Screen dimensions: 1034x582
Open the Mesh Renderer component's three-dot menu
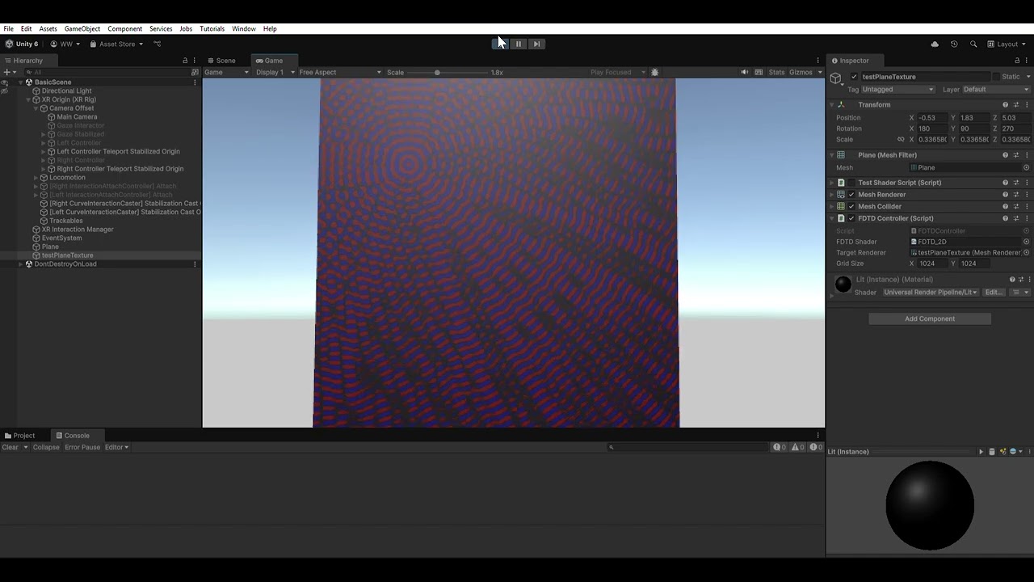click(x=1027, y=195)
